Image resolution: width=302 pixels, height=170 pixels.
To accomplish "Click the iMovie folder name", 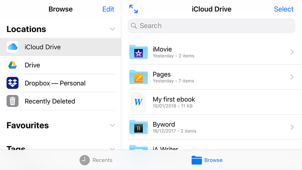I will click(x=162, y=49).
